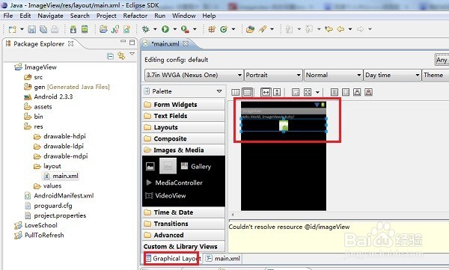Screen dimensions: 449x270
Task: Toggle fill height layout button
Action: tap(277, 92)
